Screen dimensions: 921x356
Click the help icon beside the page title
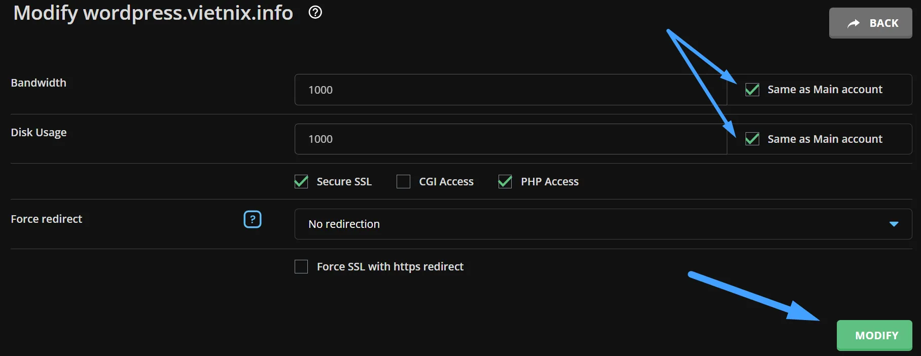(315, 12)
